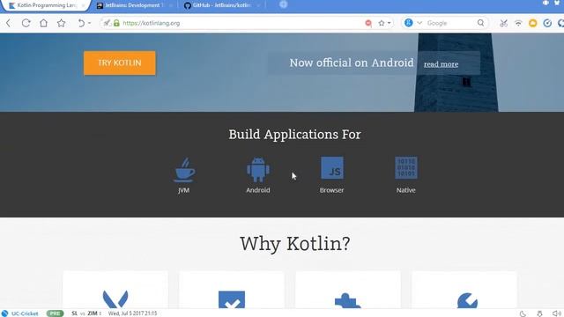The image size is (564, 317).
Task: Bookmark this page with the address bar star
Action: click(x=382, y=23)
